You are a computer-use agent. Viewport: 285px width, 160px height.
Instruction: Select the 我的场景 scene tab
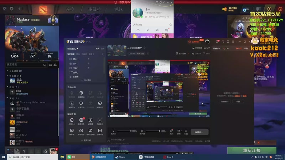point(71,54)
